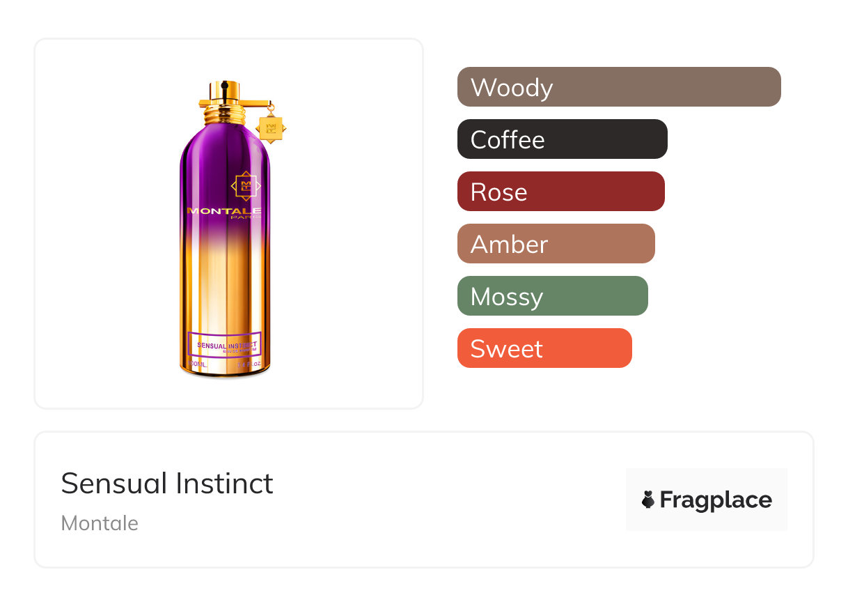Select the Woody accord bar
The image size is (848, 602).
pos(619,87)
